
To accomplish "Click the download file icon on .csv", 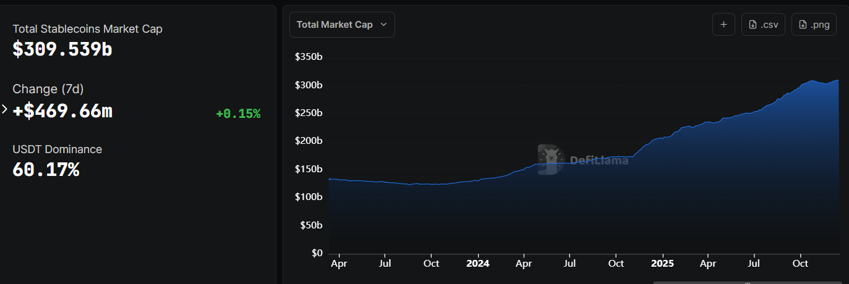I will pyautogui.click(x=753, y=25).
